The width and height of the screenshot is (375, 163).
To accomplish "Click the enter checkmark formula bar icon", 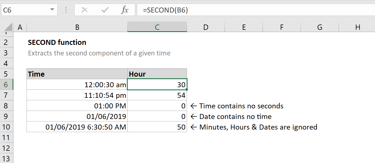I will 105,10.
